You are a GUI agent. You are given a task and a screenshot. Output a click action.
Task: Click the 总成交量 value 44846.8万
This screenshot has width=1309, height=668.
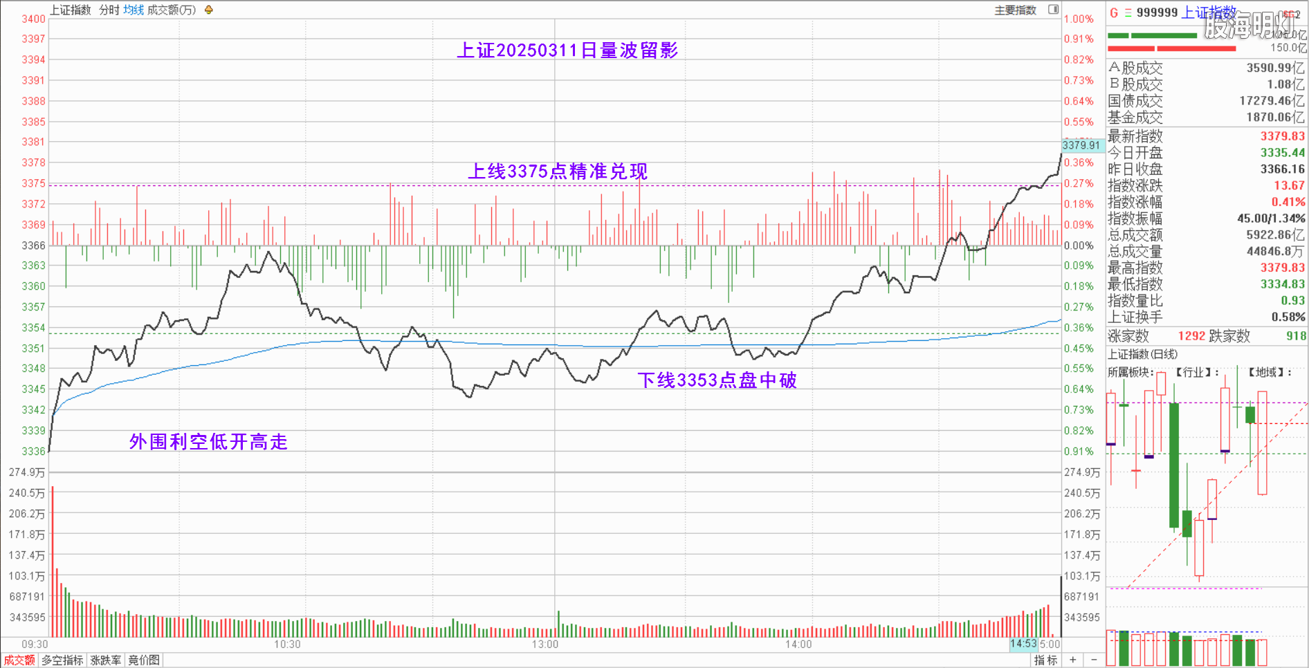[1275, 252]
